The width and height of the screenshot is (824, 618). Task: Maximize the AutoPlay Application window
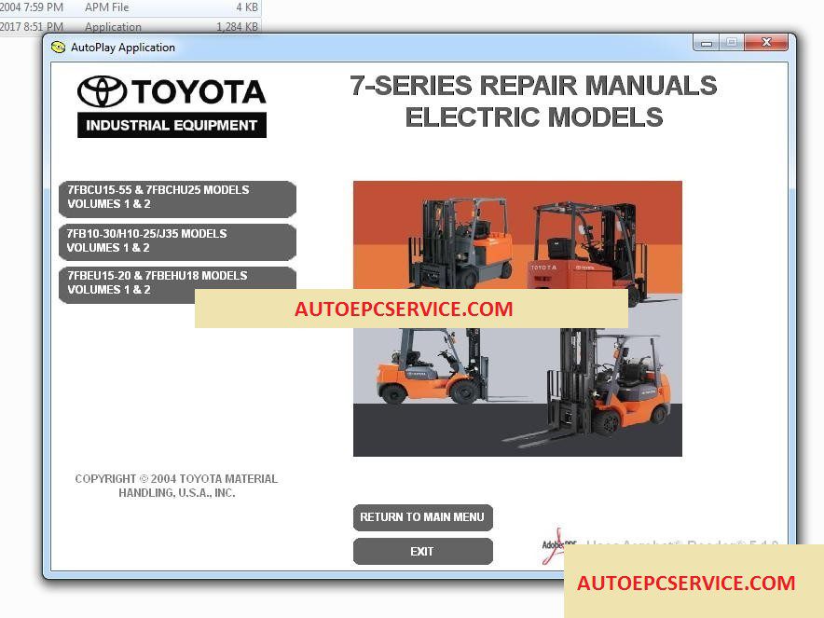pos(732,43)
